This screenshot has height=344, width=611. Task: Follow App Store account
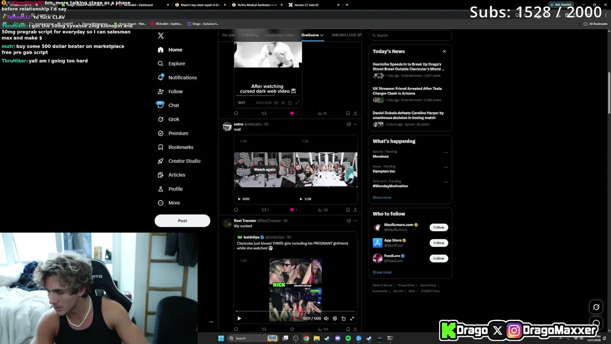coord(439,243)
